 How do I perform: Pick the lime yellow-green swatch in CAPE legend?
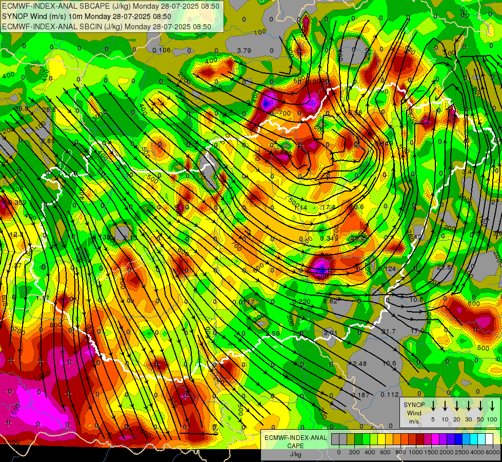point(374,439)
